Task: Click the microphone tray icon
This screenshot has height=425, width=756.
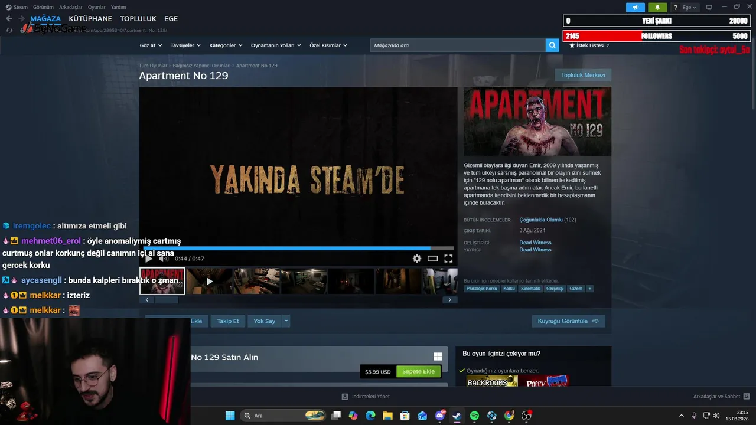Action: [x=694, y=416]
